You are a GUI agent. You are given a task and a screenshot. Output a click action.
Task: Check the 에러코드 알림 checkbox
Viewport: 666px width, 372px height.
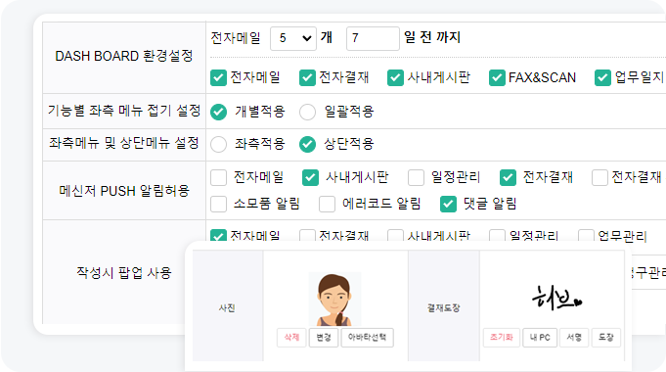(327, 204)
